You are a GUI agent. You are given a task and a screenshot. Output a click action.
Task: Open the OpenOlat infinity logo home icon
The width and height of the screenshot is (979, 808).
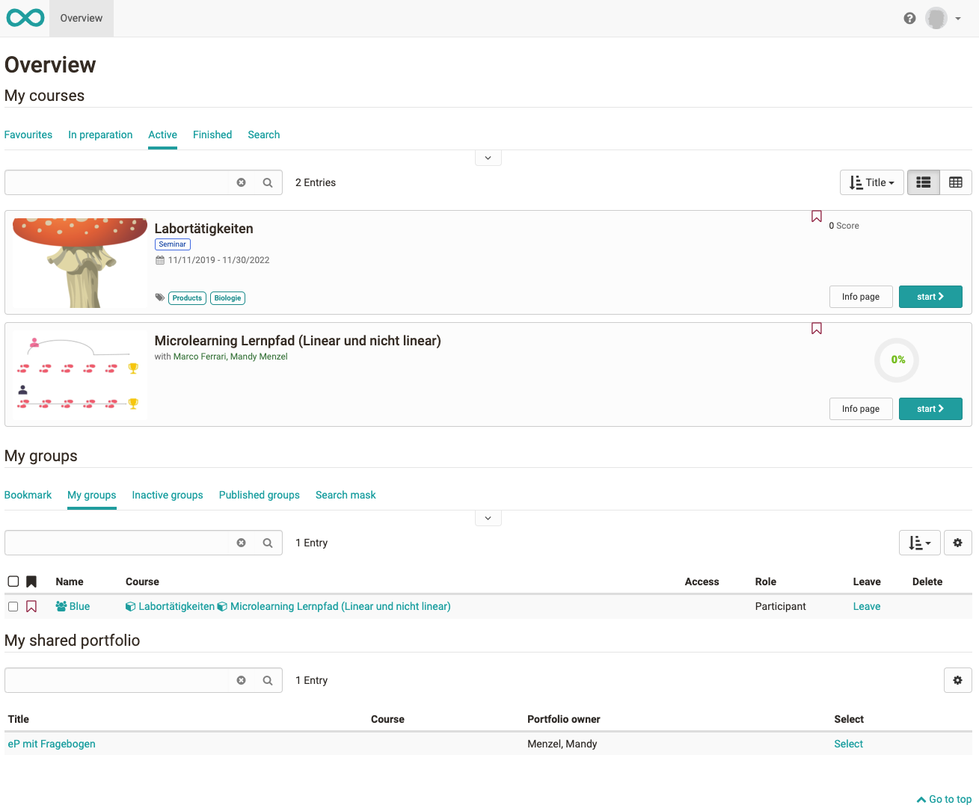(x=25, y=17)
